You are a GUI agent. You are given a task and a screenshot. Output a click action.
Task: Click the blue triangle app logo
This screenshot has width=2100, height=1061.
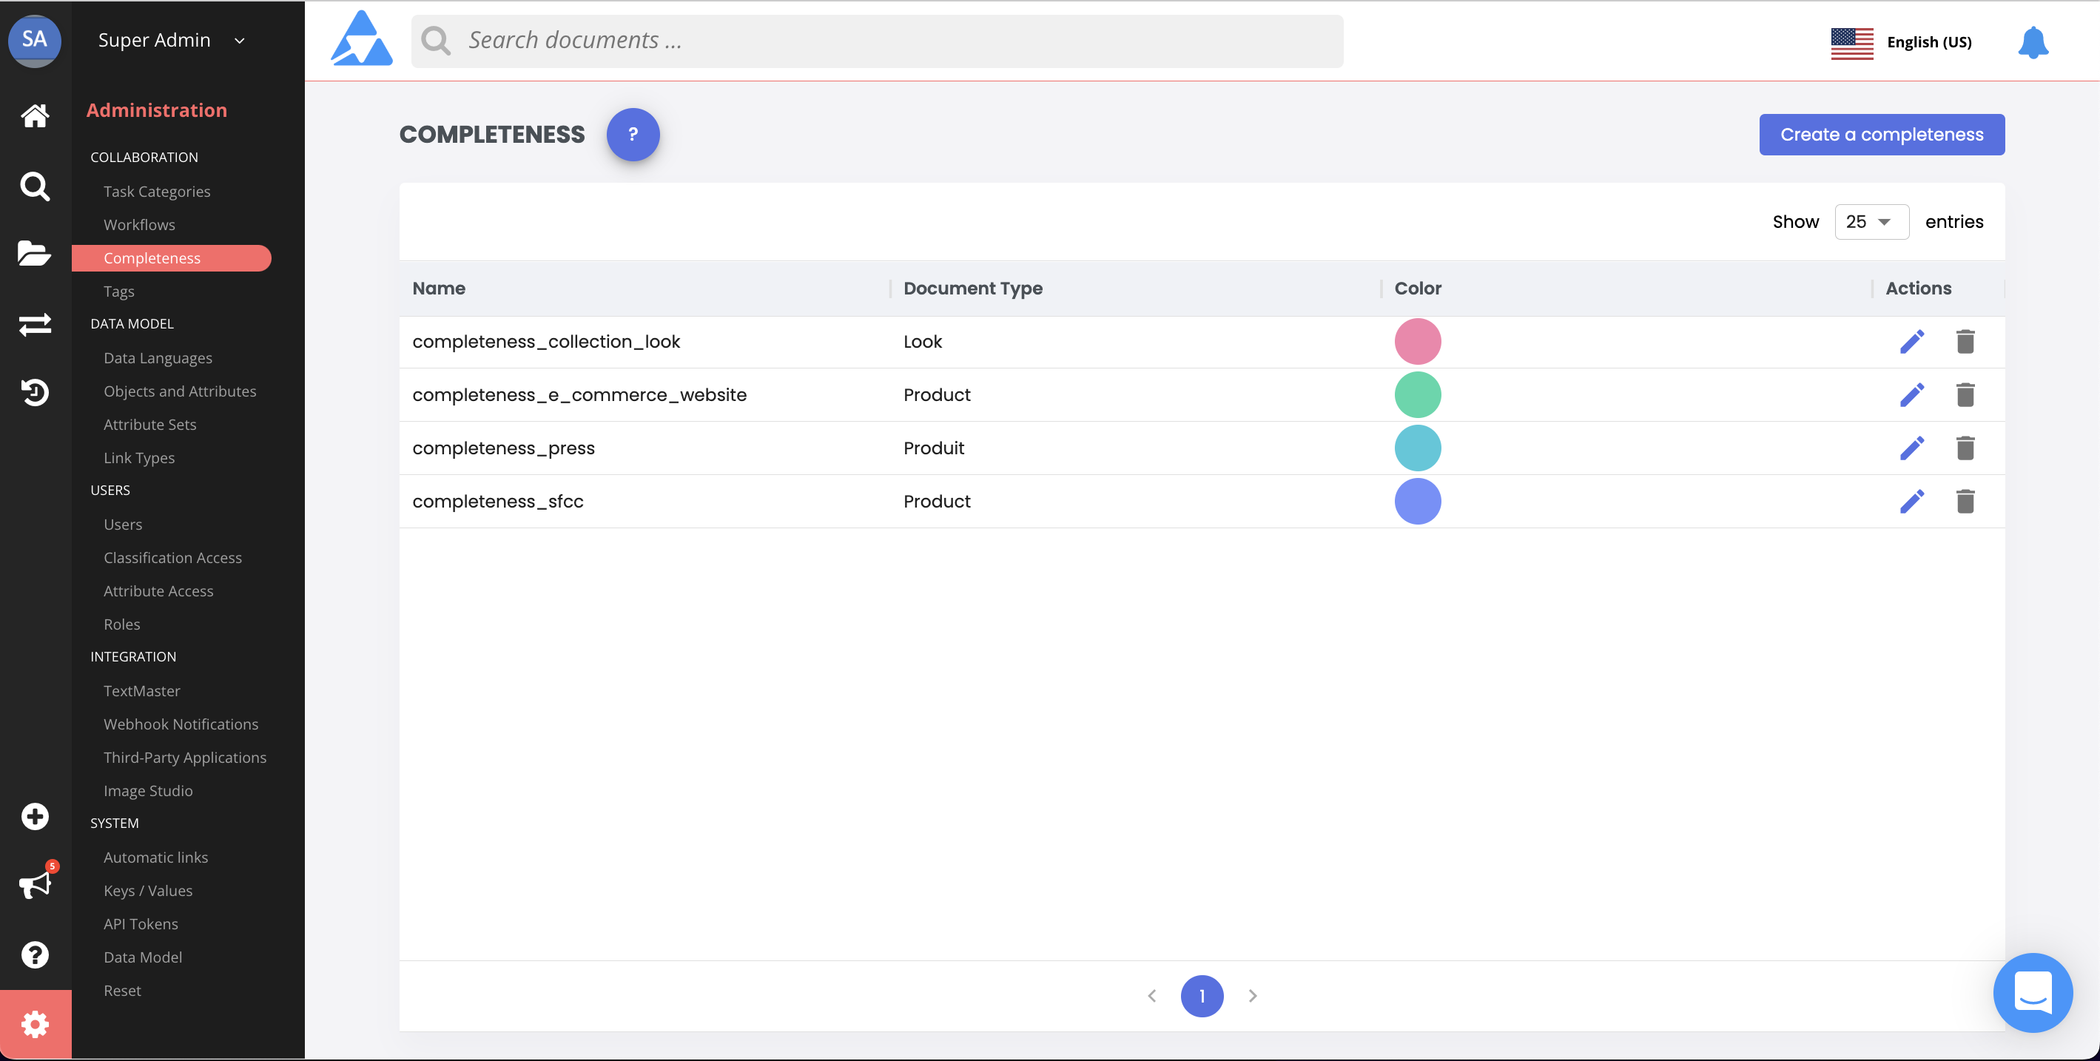tap(361, 38)
